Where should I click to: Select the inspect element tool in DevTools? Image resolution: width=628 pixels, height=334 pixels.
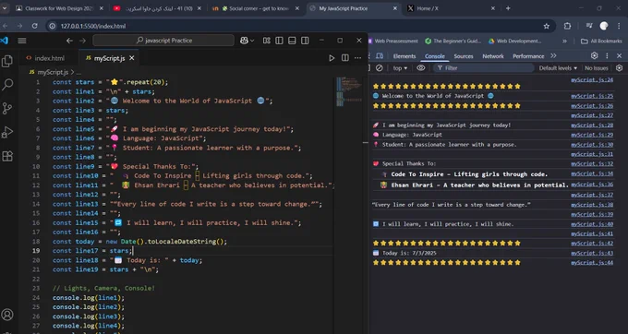369,56
